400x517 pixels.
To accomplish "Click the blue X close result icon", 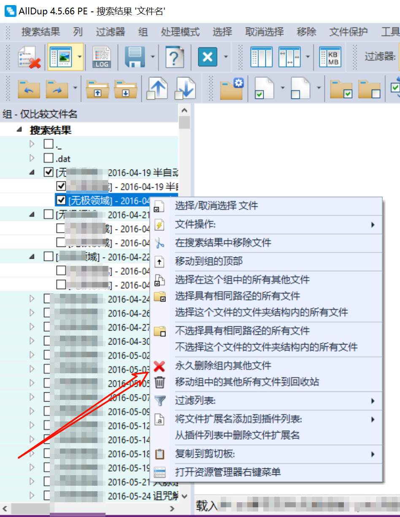I will (x=208, y=57).
